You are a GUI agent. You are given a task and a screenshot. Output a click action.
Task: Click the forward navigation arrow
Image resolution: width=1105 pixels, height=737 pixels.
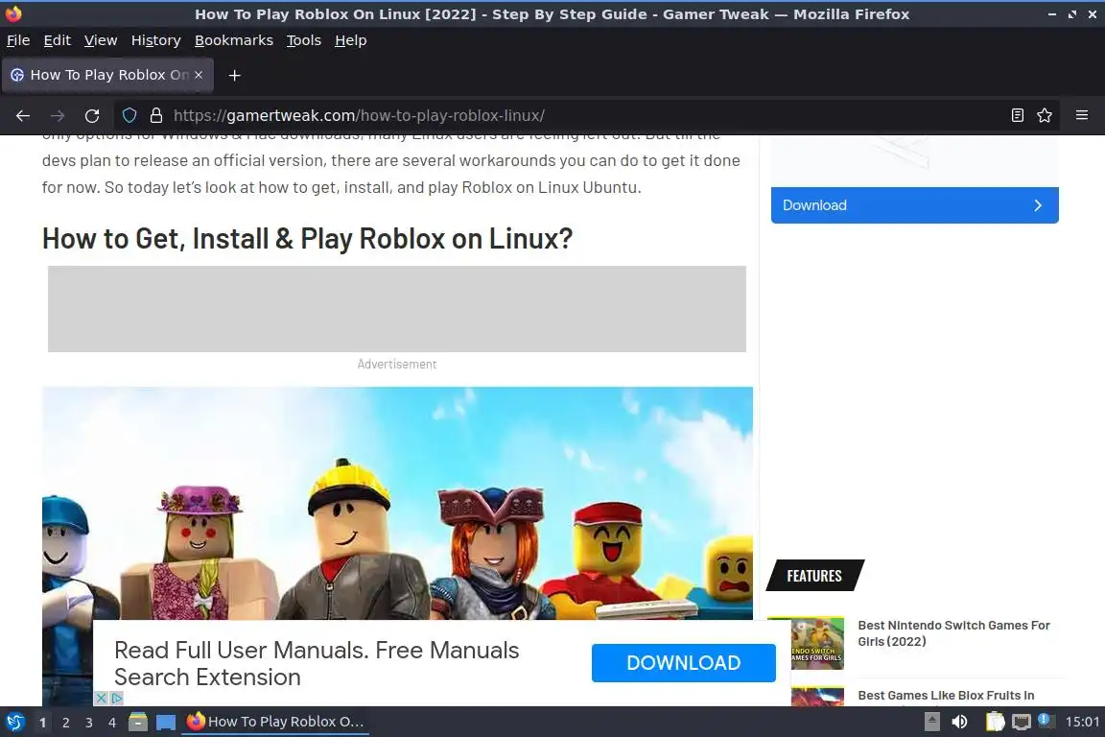tap(58, 116)
